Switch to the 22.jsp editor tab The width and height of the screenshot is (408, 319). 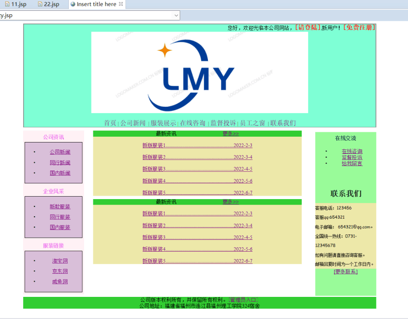tap(48, 4)
